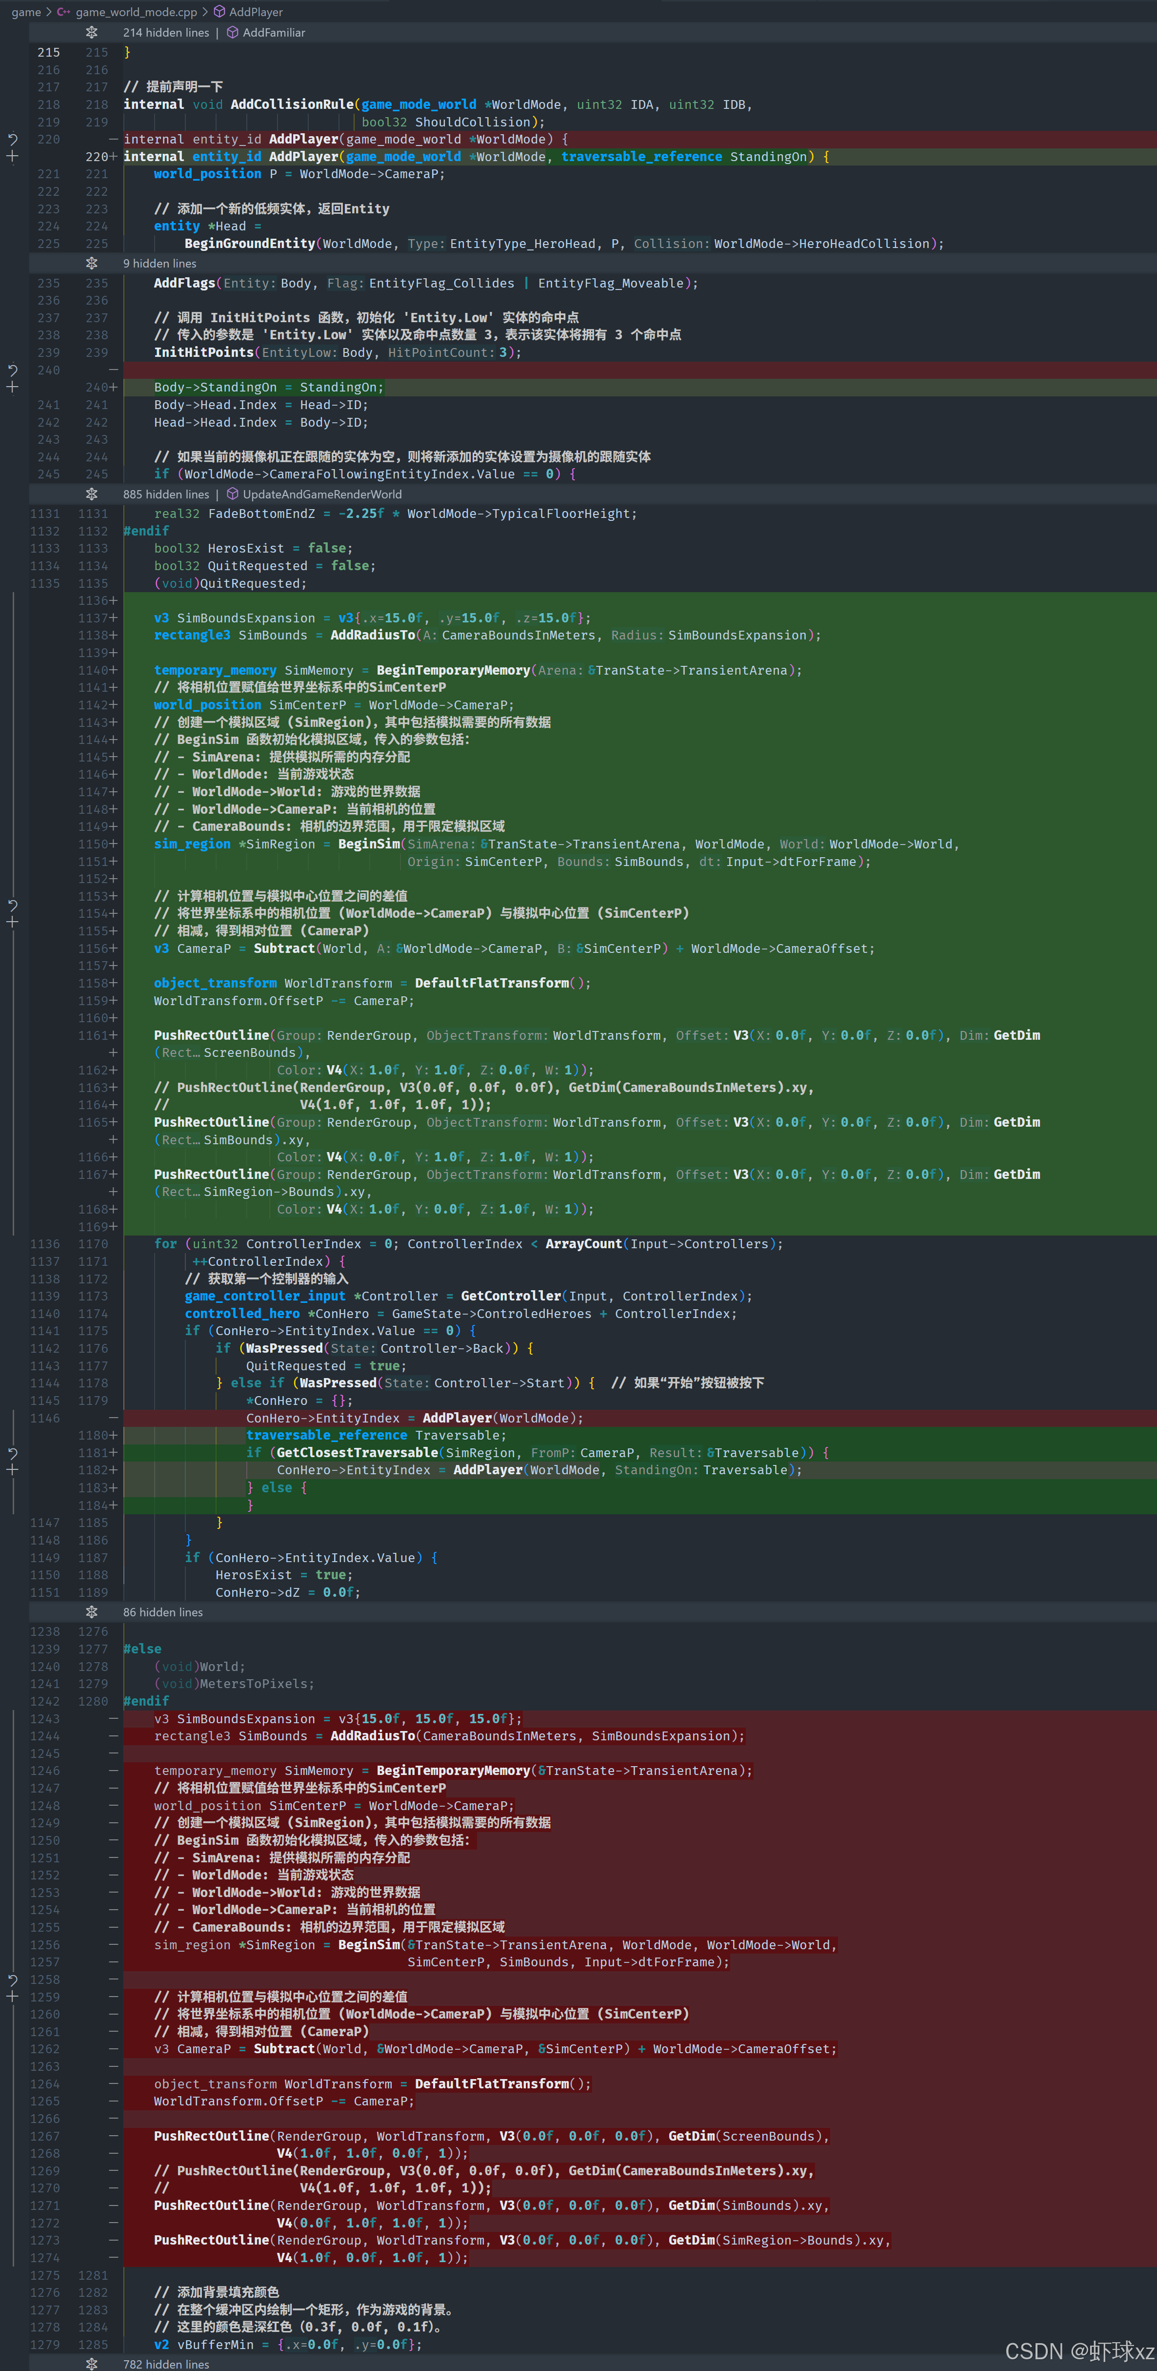Jump to UpdateAndGameRenderWorld in hidden lines header
Screen dimensions: 1157x2371
pyautogui.click(x=321, y=495)
